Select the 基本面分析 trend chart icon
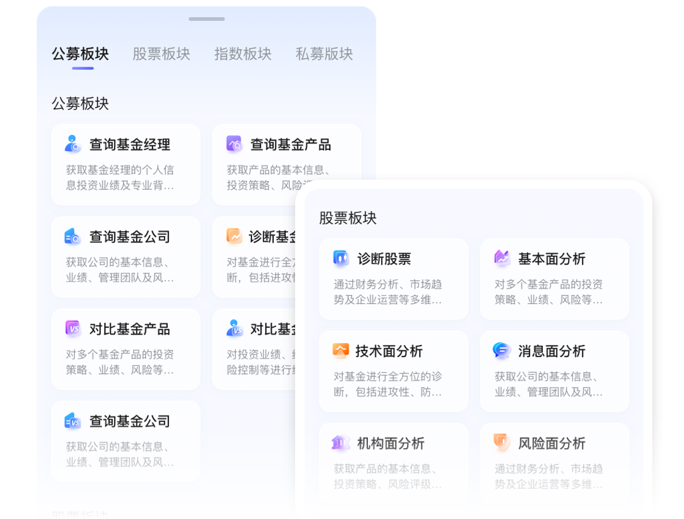Screen dimensions: 684x519 pyautogui.click(x=501, y=258)
